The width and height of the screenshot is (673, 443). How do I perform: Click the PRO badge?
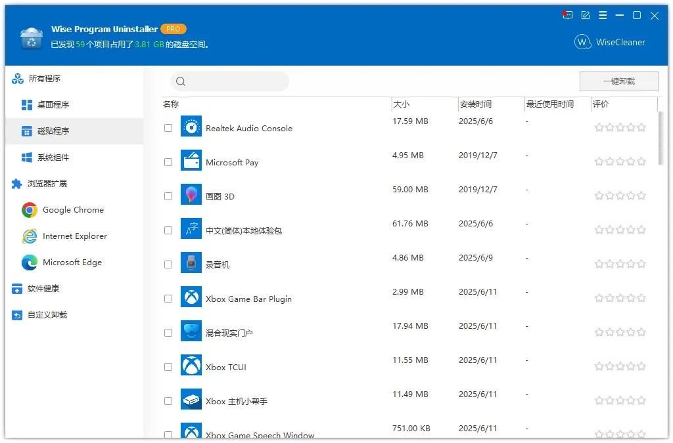pos(174,29)
